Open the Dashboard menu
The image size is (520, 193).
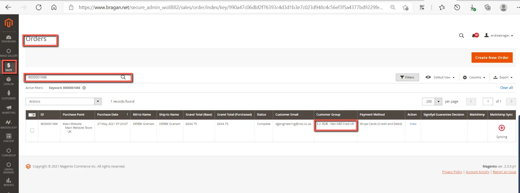(x=9, y=39)
